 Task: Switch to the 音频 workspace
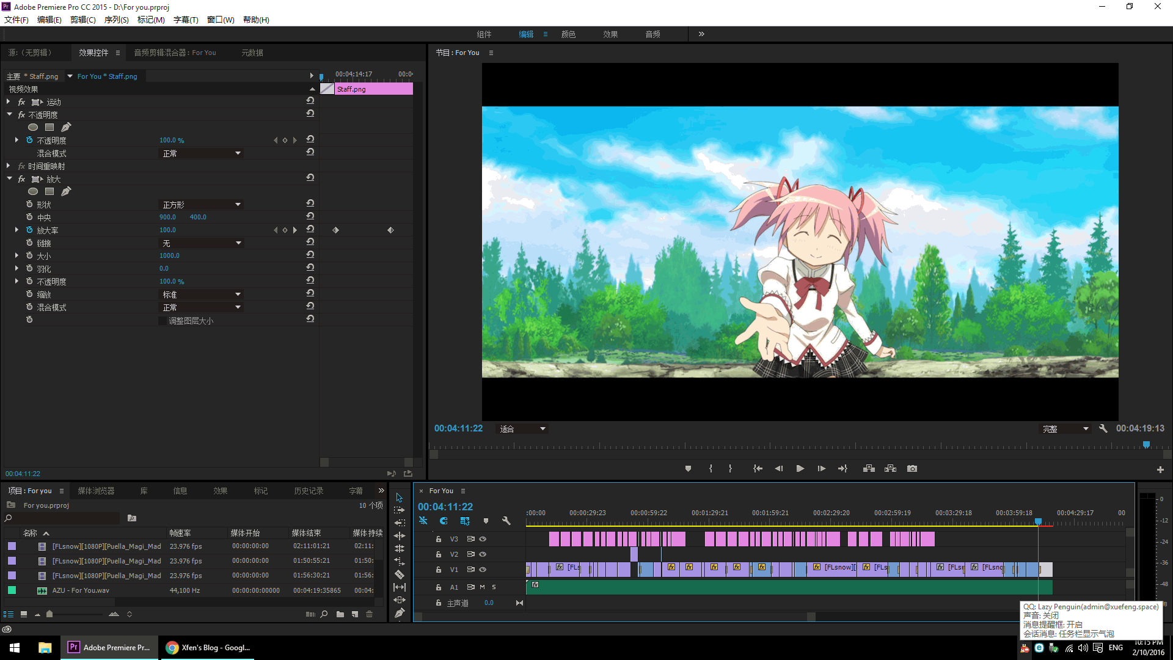[x=652, y=34]
